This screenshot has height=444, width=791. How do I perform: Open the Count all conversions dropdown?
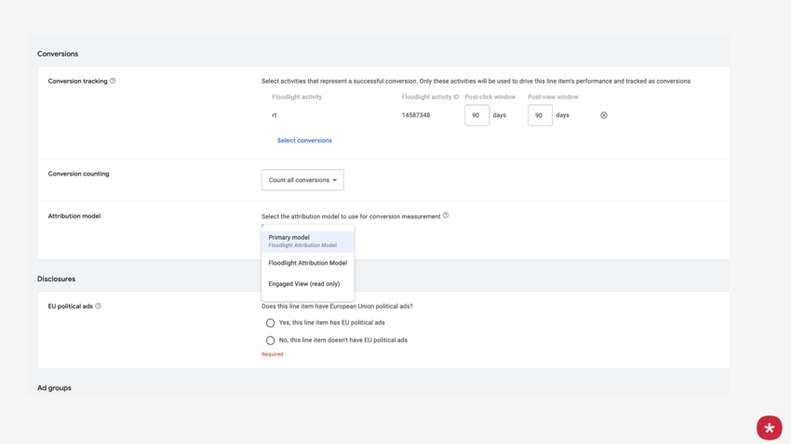302,180
